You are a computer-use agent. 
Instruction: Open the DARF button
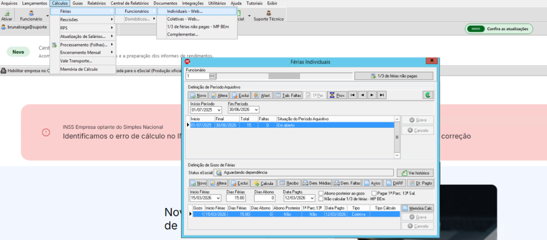pos(394,183)
